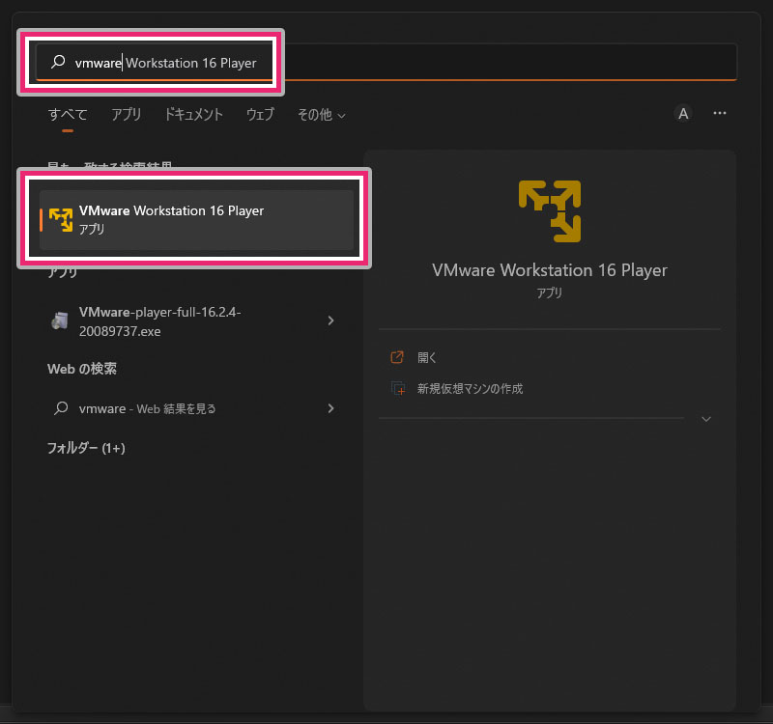Image resolution: width=773 pixels, height=724 pixels.
Task: Click the installer exe file icon
Action: [x=60, y=320]
